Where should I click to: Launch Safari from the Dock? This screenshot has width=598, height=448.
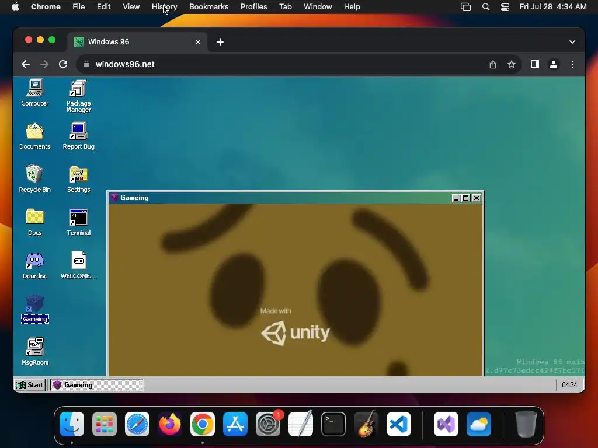coord(137,424)
